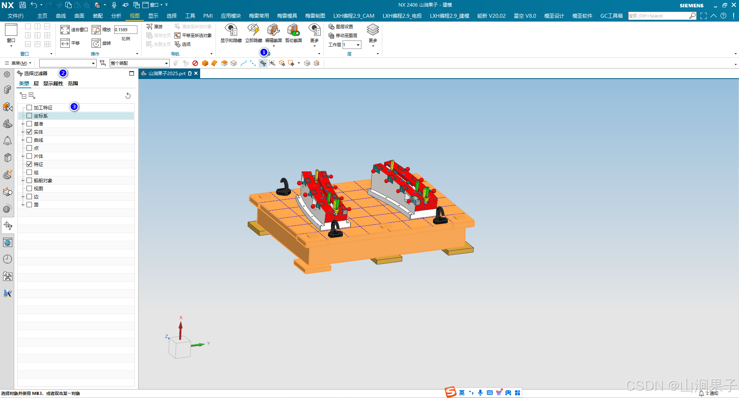Click the Undo arrow icon
Image resolution: width=739 pixels, height=398 pixels.
click(34, 5)
